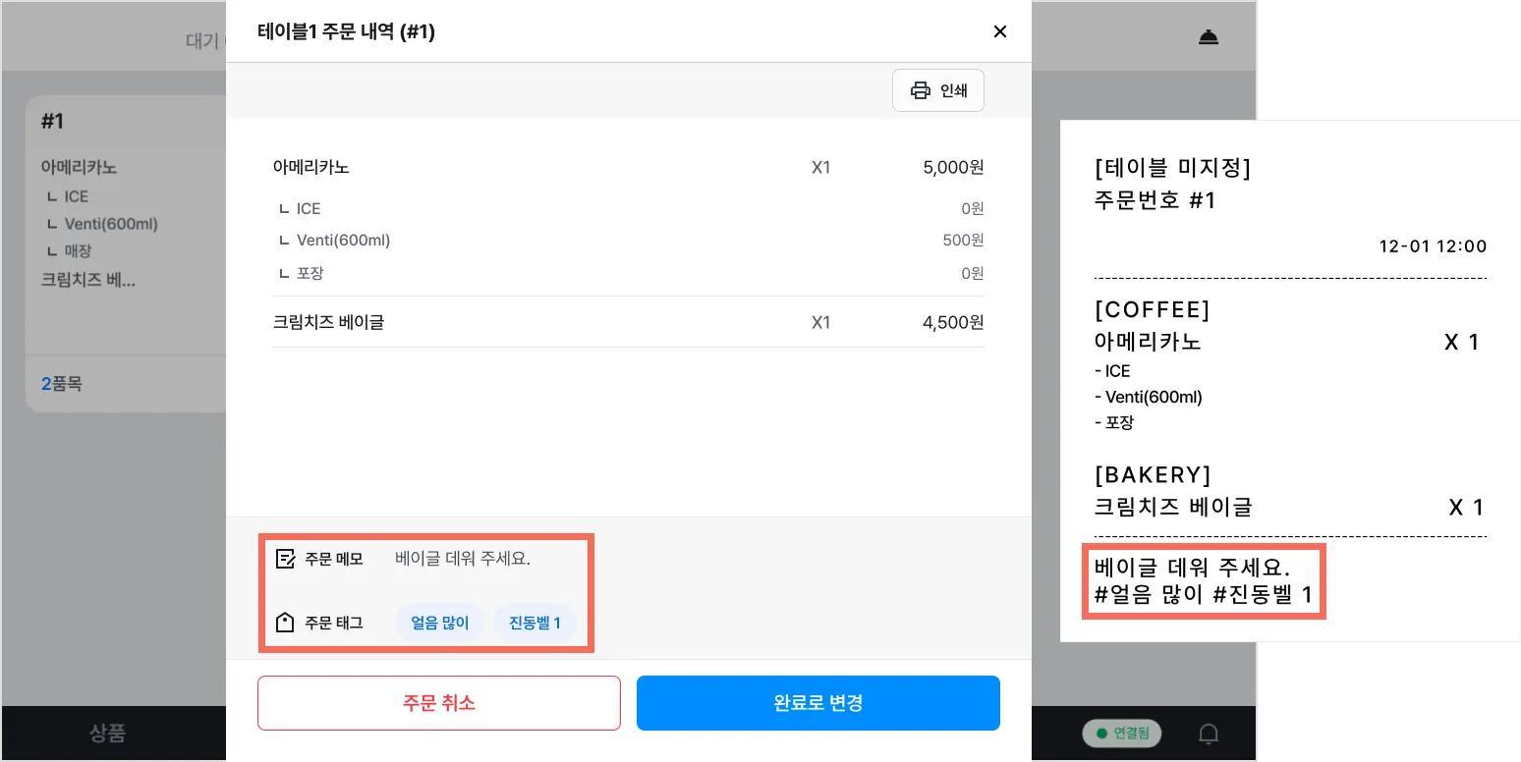1521x762 pixels.
Task: Select the 얼음 많이 order tag chip
Action: [x=439, y=623]
